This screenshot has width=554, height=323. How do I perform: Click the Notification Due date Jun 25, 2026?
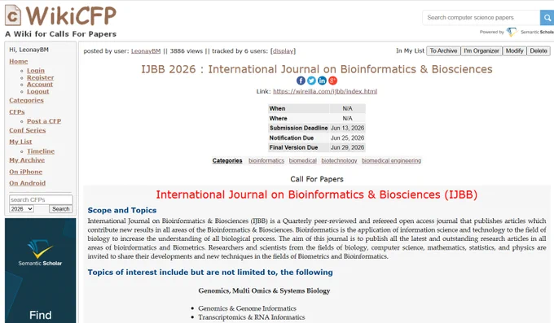tap(347, 138)
